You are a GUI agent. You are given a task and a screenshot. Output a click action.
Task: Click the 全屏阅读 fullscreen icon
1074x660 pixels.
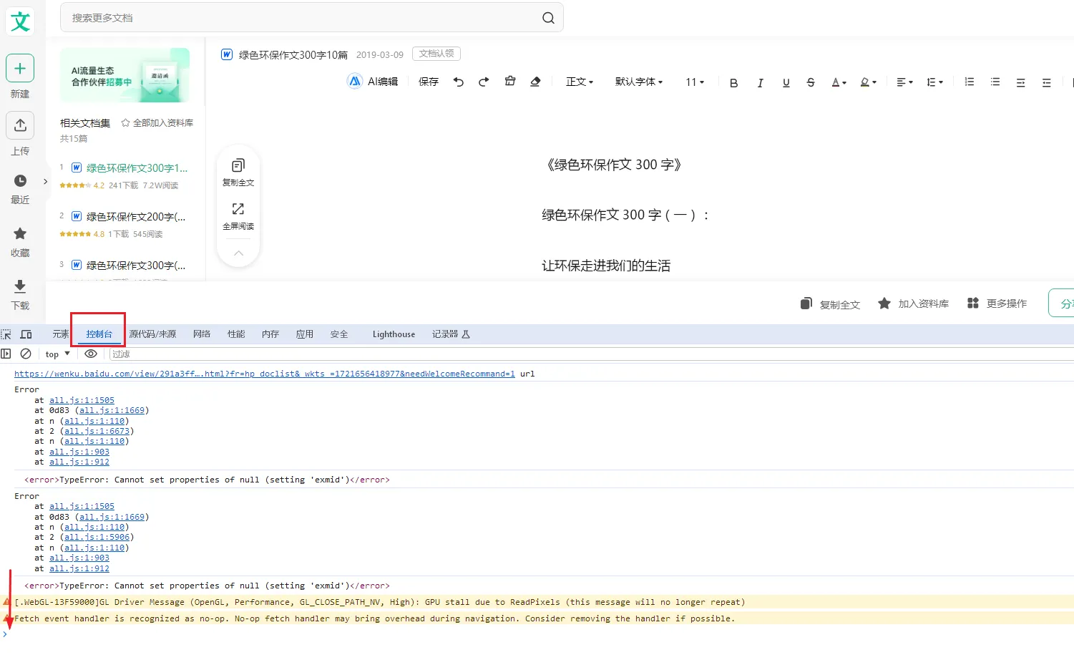click(238, 209)
